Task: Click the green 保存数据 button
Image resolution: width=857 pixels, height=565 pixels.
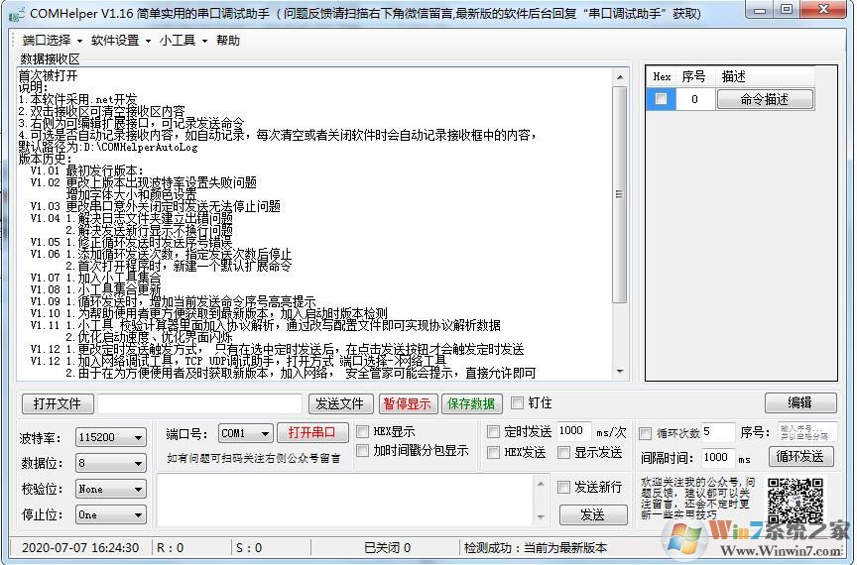Action: pos(471,403)
